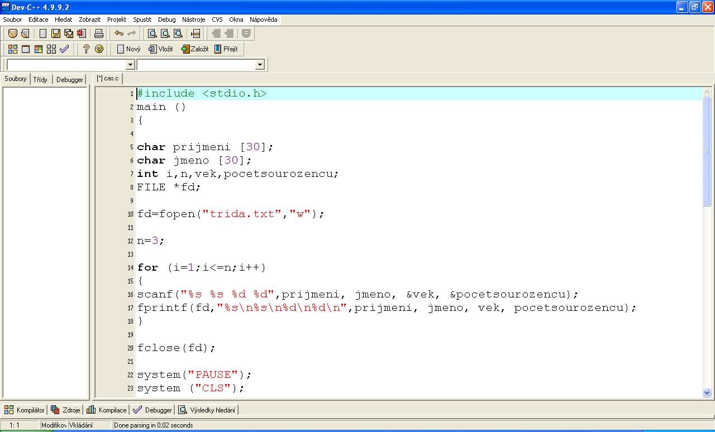Open the Spustit menu
The image size is (715, 432).
click(x=142, y=20)
